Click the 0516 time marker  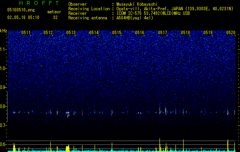pos(140,33)
